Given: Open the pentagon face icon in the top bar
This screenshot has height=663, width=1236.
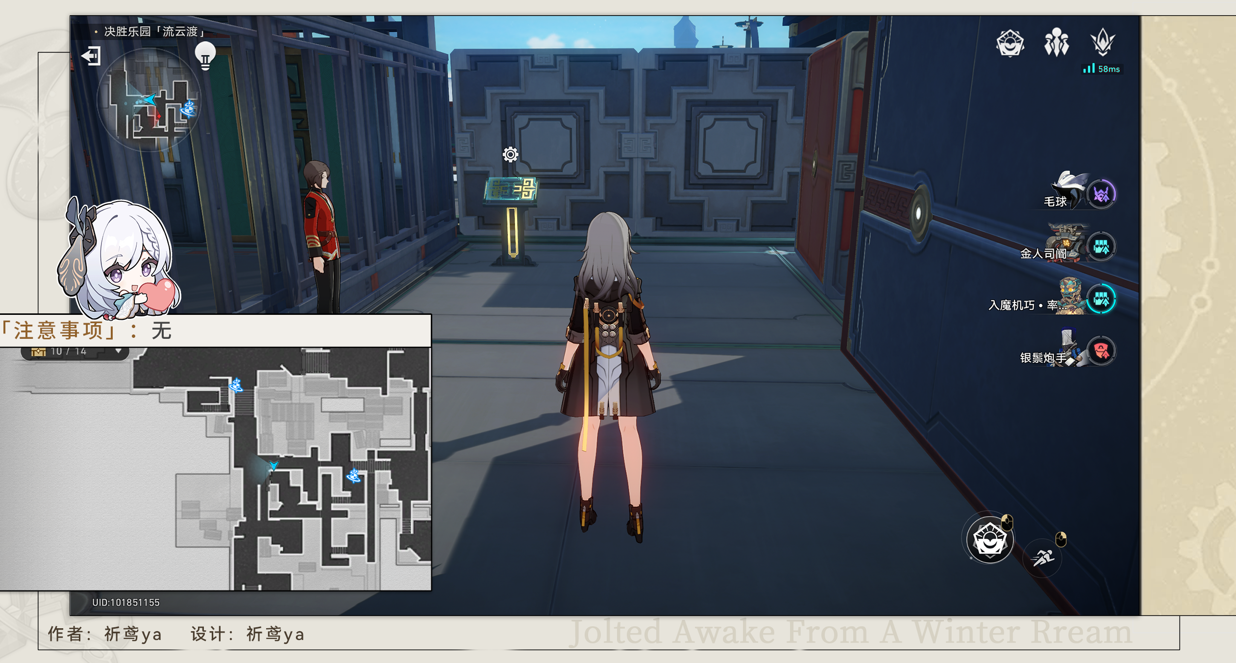Looking at the screenshot, I should [1010, 43].
